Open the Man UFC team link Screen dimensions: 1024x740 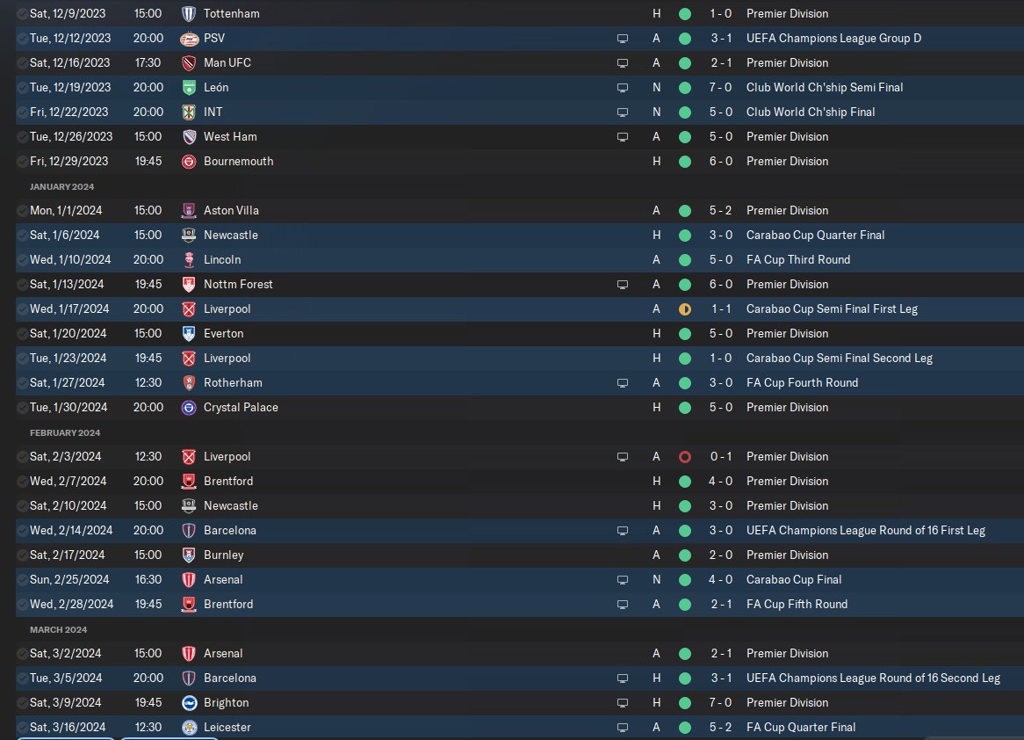tap(227, 62)
